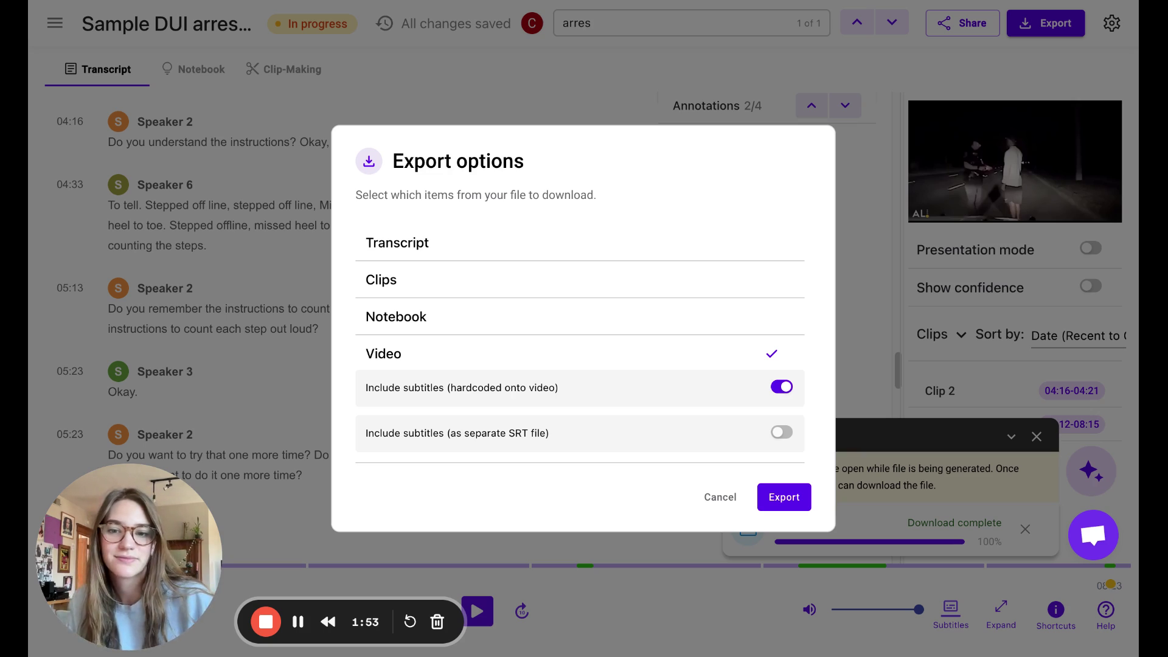The image size is (1168, 657).
Task: Toggle Presentation mode on
Action: tap(1090, 248)
